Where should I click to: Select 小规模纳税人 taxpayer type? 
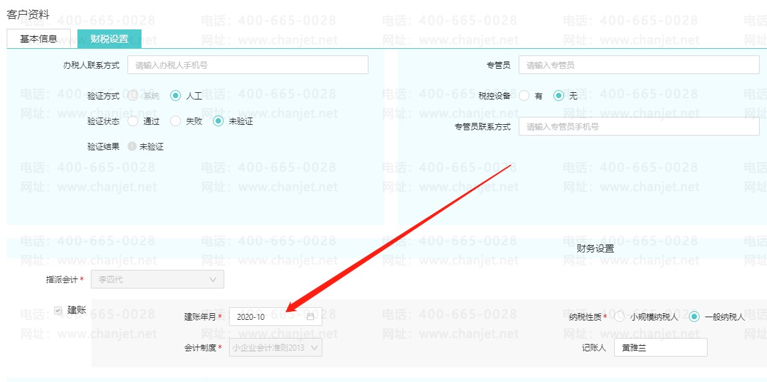tap(619, 317)
